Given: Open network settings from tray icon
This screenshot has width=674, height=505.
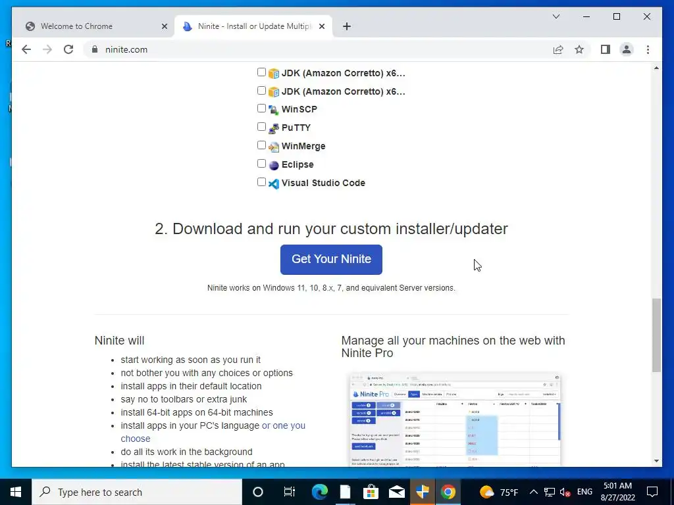Looking at the screenshot, I should coord(550,492).
